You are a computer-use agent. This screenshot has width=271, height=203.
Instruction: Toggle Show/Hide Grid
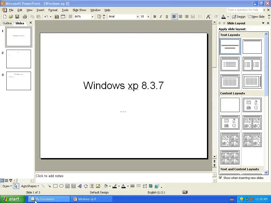click(70, 17)
